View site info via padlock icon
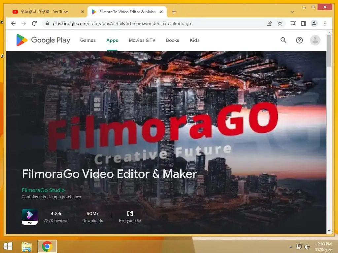The width and height of the screenshot is (338, 253). click(x=48, y=23)
